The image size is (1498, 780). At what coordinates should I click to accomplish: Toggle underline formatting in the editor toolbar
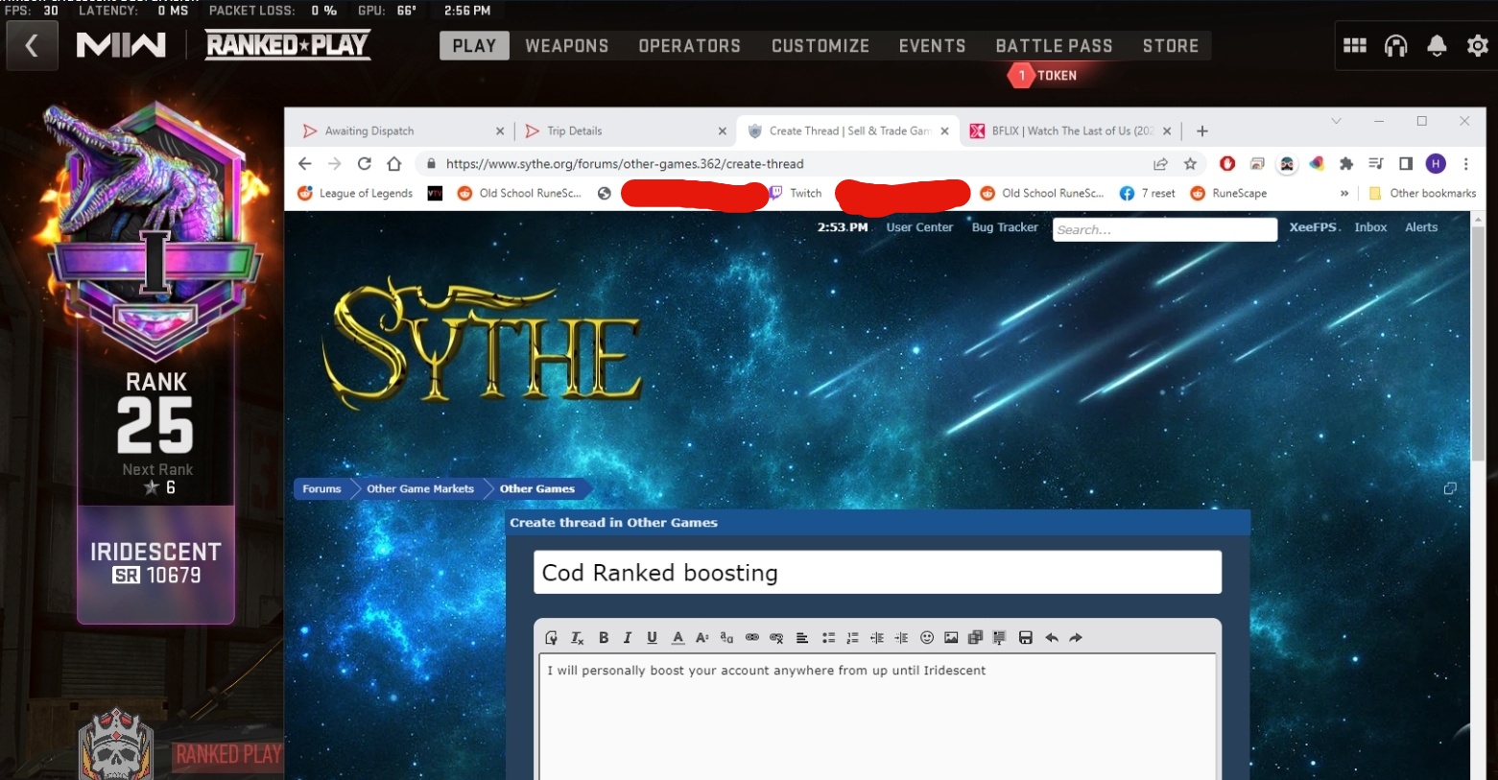pos(652,638)
